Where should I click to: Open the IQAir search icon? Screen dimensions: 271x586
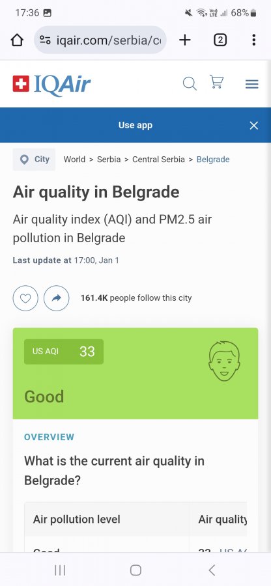click(190, 84)
